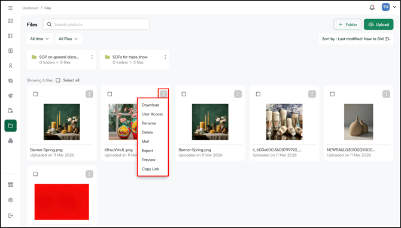Image resolution: width=401 pixels, height=228 pixels.
Task: Open the ceramic bottles thumbnail
Action: pos(284,122)
